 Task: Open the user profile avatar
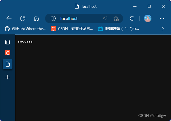(148, 18)
